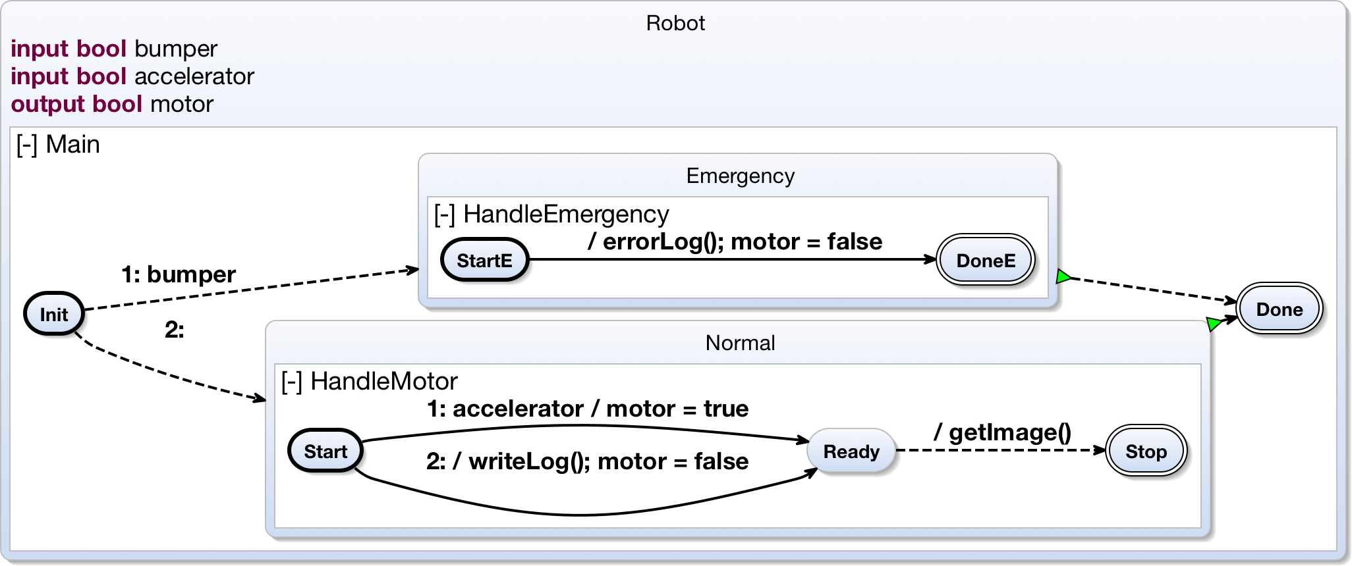This screenshot has height=566, width=1352.
Task: Select the Robot chart title
Action: [x=675, y=24]
